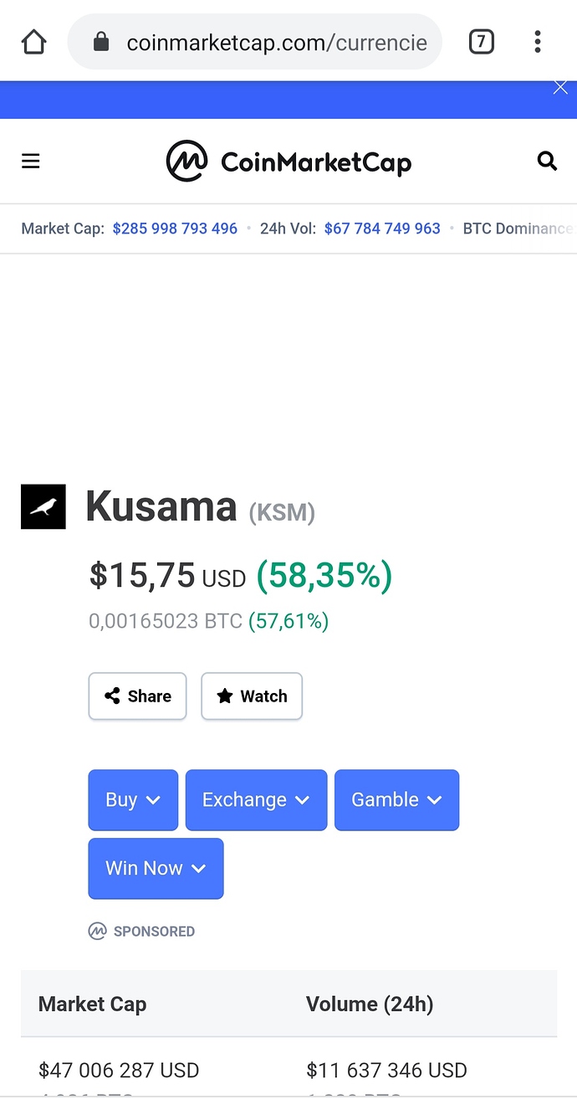Viewport: 577px width, 1099px height.
Task: Expand the Buy dropdown
Action: pos(133,800)
